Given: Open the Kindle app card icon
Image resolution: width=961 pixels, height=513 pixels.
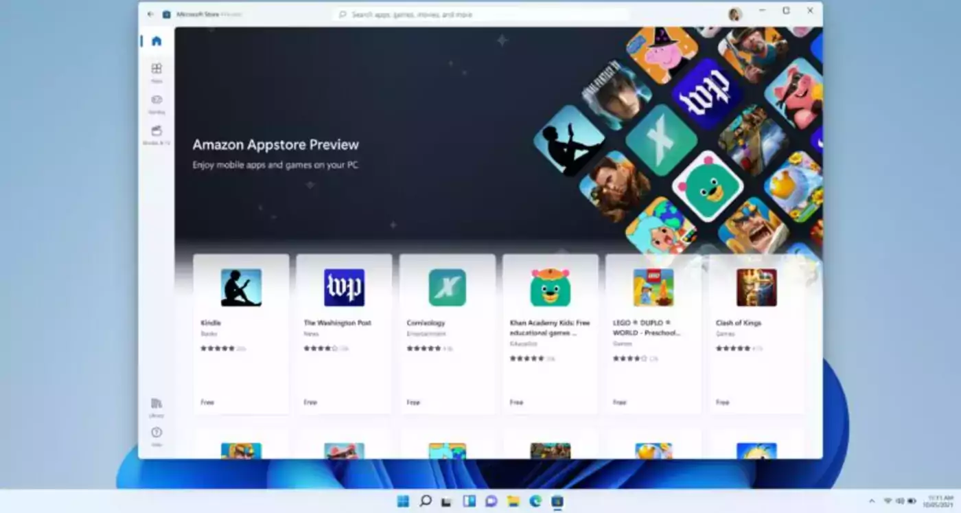Looking at the screenshot, I should point(241,287).
